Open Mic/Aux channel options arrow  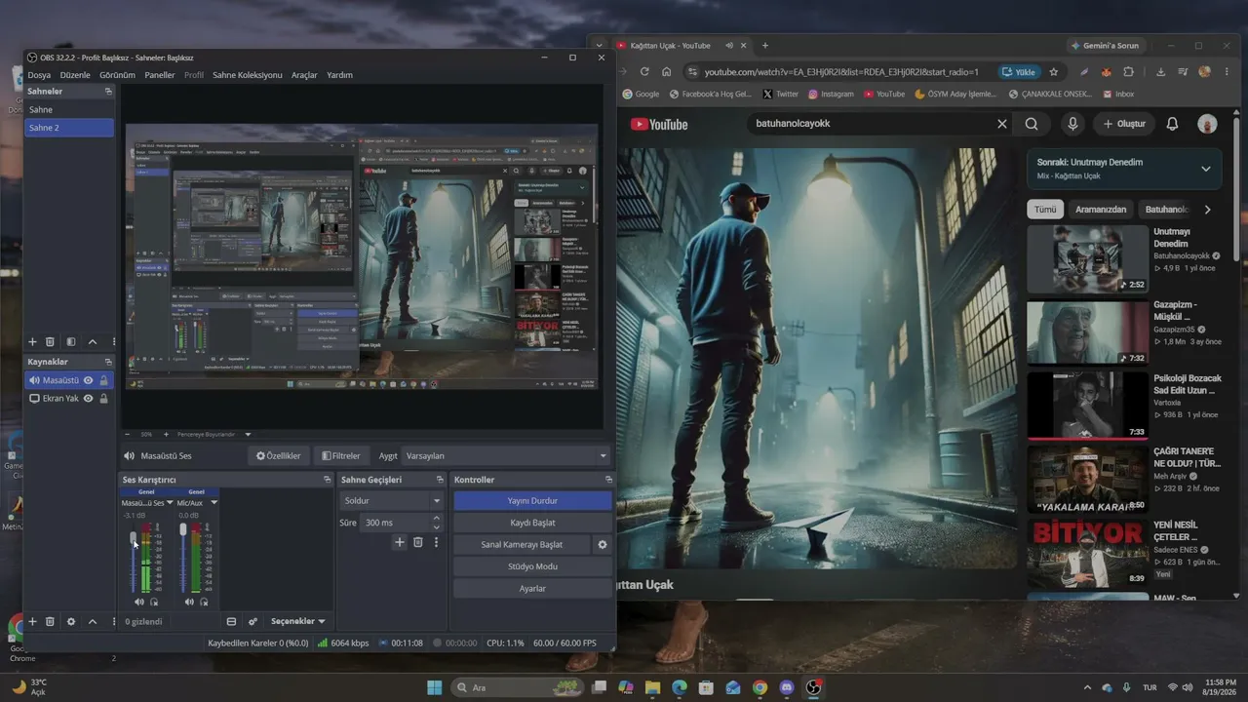click(214, 503)
